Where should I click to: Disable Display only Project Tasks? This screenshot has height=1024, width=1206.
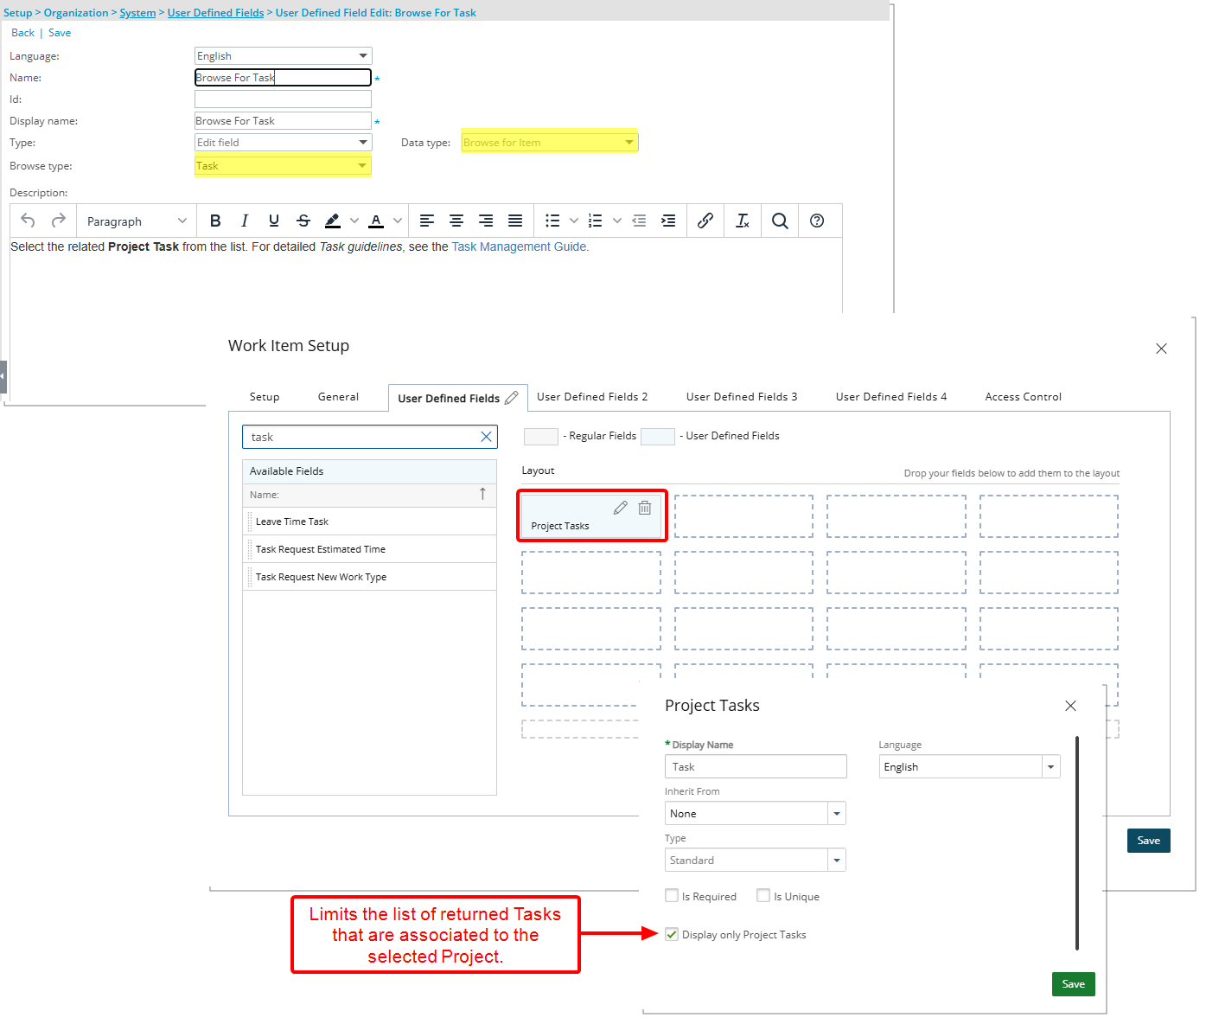(x=672, y=934)
